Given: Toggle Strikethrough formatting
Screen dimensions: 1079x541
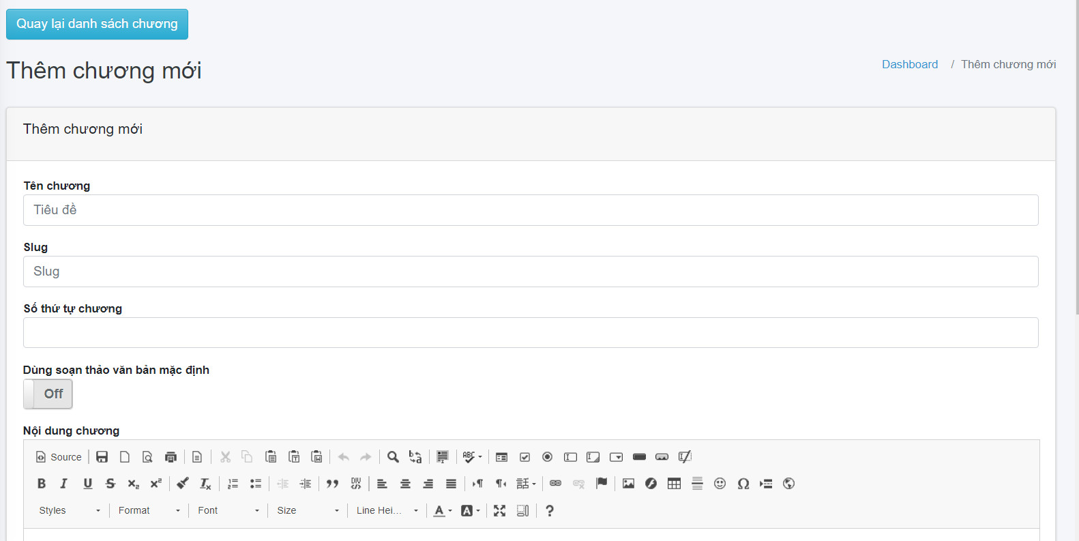Looking at the screenshot, I should [110, 484].
